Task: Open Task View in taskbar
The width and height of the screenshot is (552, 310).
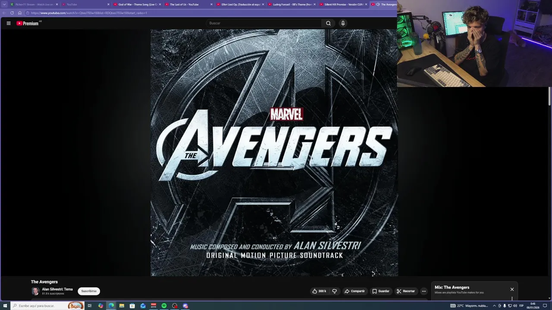Action: [x=90, y=306]
